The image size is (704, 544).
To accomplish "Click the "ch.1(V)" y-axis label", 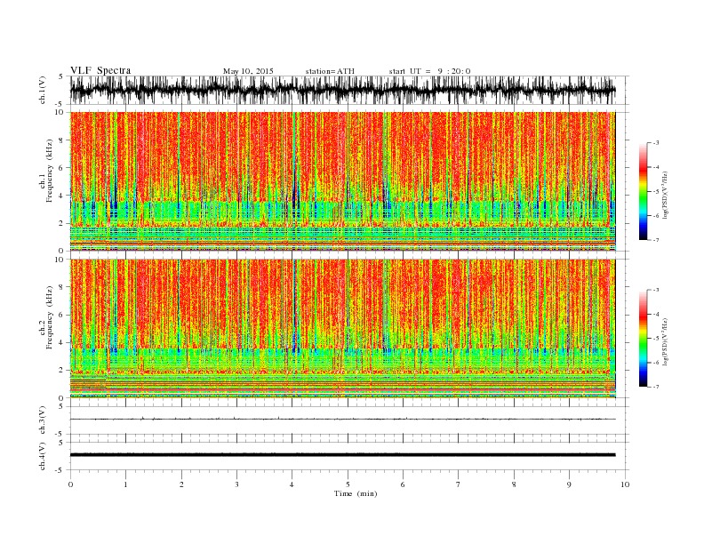I will tap(43, 90).
